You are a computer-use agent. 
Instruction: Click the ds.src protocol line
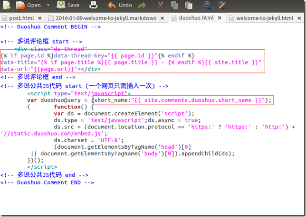[x=174, y=127]
